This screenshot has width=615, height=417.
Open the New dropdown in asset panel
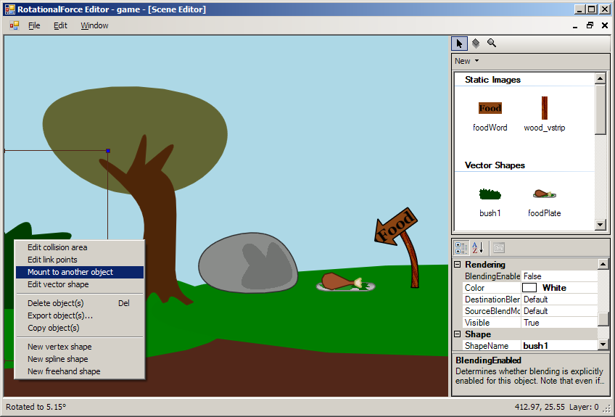[466, 61]
